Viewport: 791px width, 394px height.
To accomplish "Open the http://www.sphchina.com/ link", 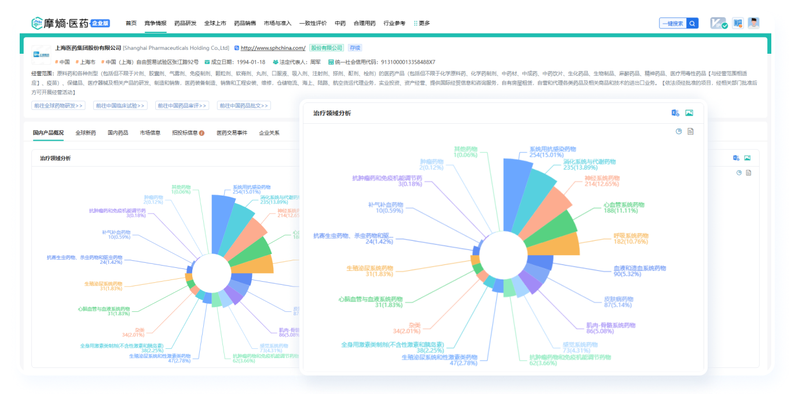I will pyautogui.click(x=273, y=48).
